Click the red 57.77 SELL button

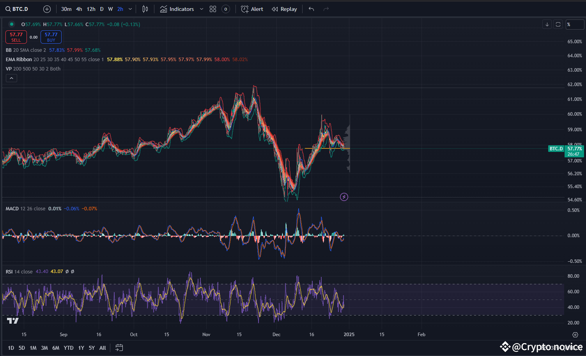pyautogui.click(x=16, y=37)
